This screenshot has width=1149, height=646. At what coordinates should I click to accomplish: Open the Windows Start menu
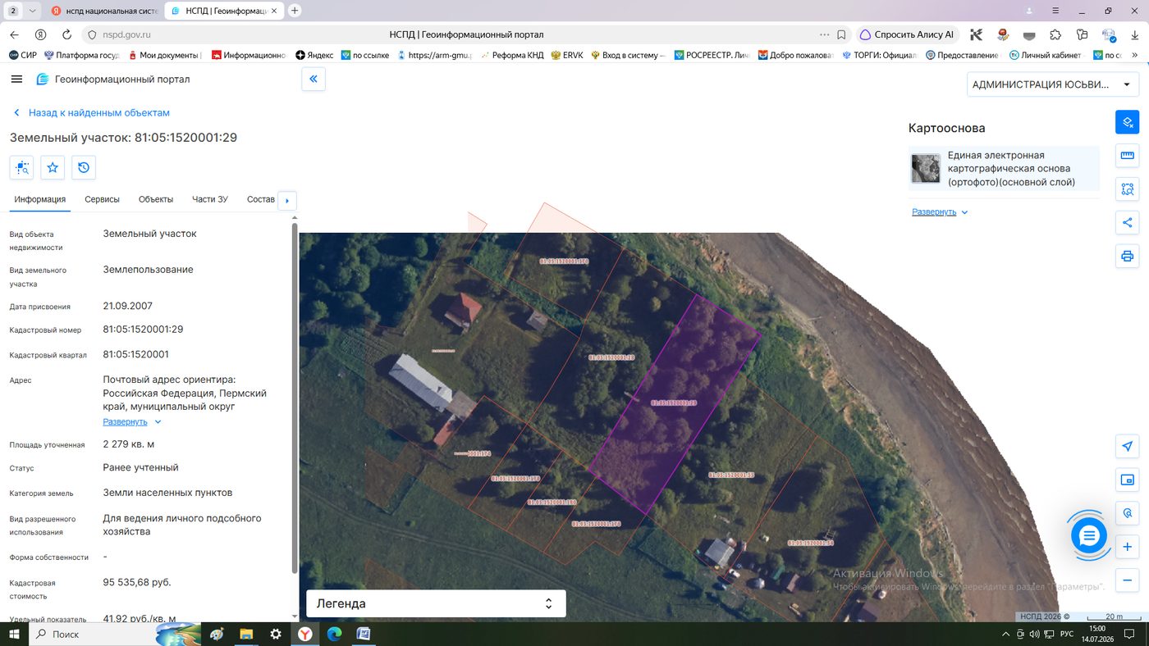[16, 634]
